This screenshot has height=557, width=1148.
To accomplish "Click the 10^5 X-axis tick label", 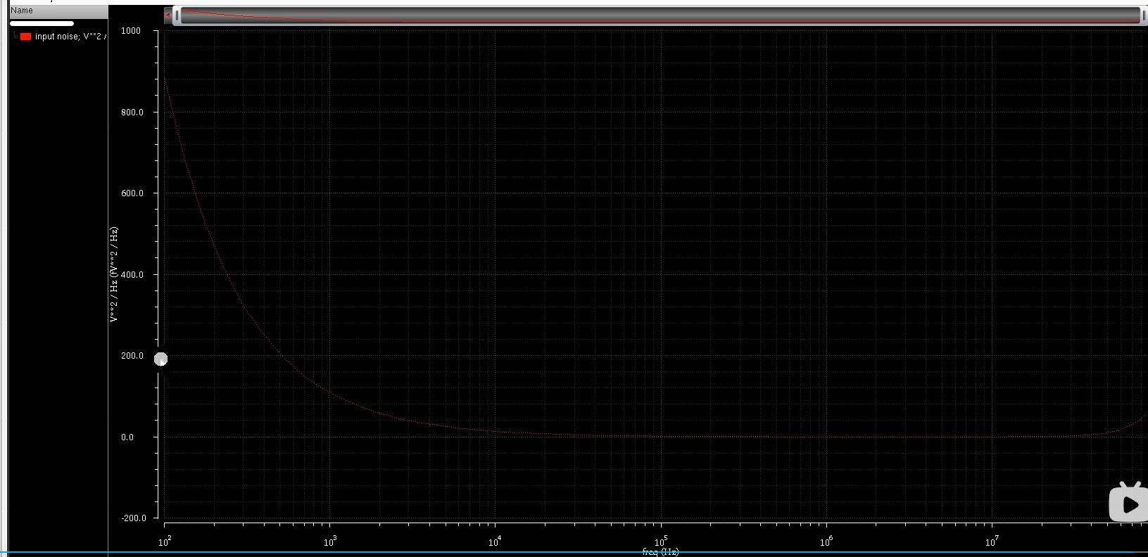I will (x=660, y=542).
